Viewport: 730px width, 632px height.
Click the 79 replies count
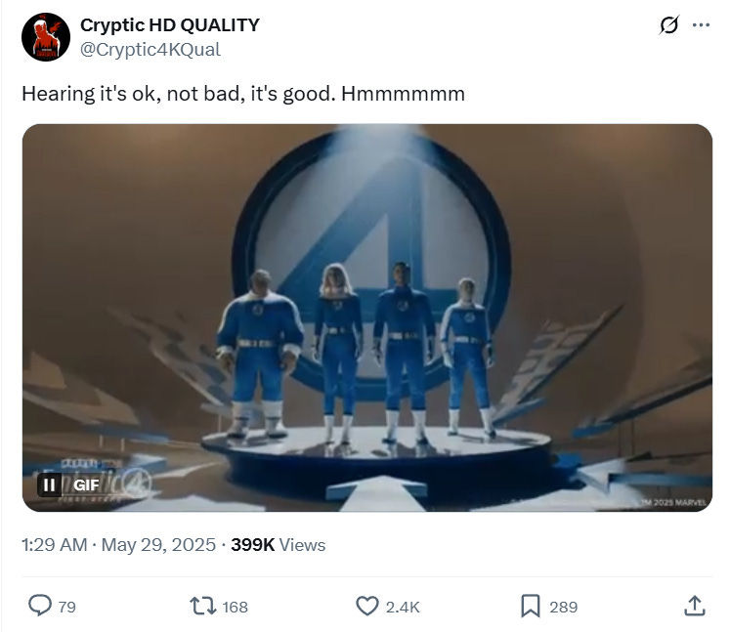[66, 607]
